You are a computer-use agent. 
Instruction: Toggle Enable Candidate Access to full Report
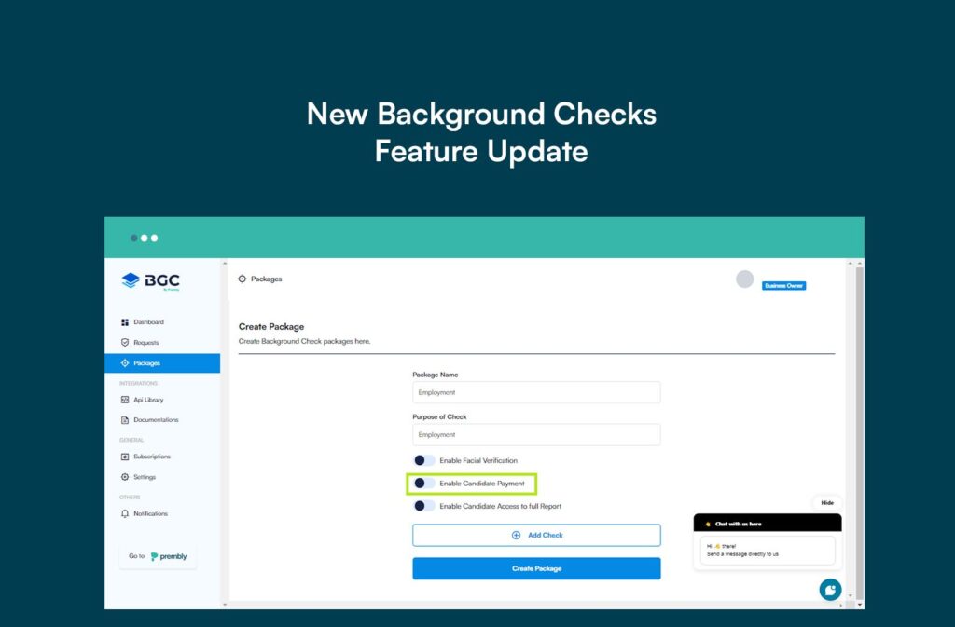[424, 506]
